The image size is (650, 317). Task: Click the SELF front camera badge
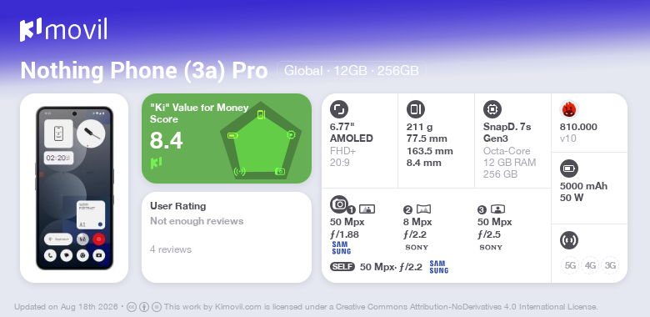pyautogui.click(x=342, y=267)
